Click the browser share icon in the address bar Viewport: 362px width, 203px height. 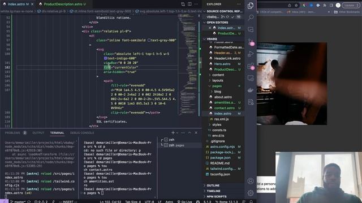click(290, 5)
